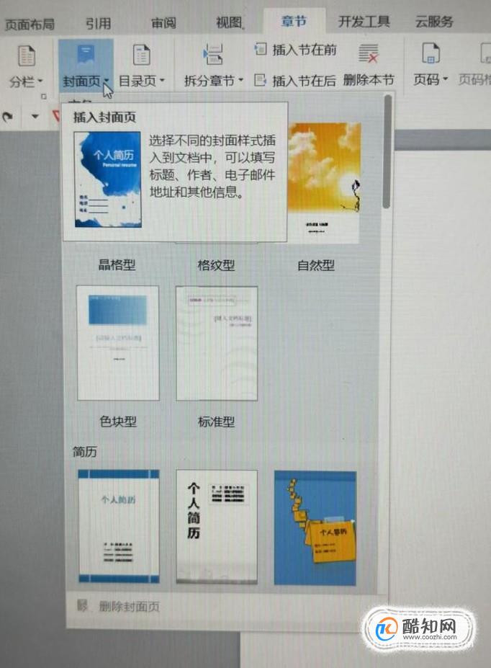Open the 审阅 tab
Image resolution: width=491 pixels, height=668 pixels.
[163, 22]
